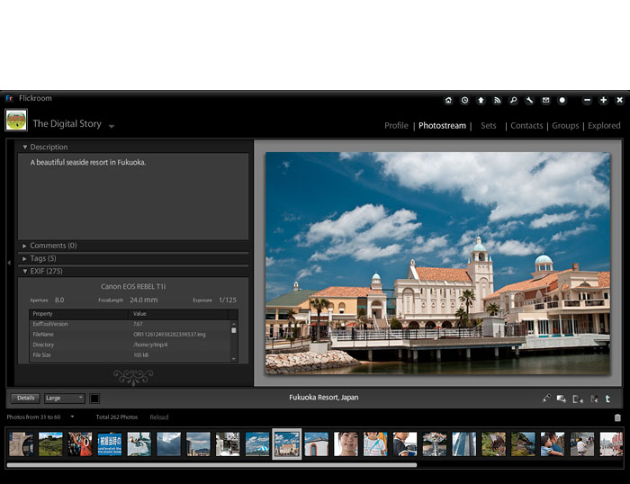
Task: Click the Reload link
Action: (158, 417)
